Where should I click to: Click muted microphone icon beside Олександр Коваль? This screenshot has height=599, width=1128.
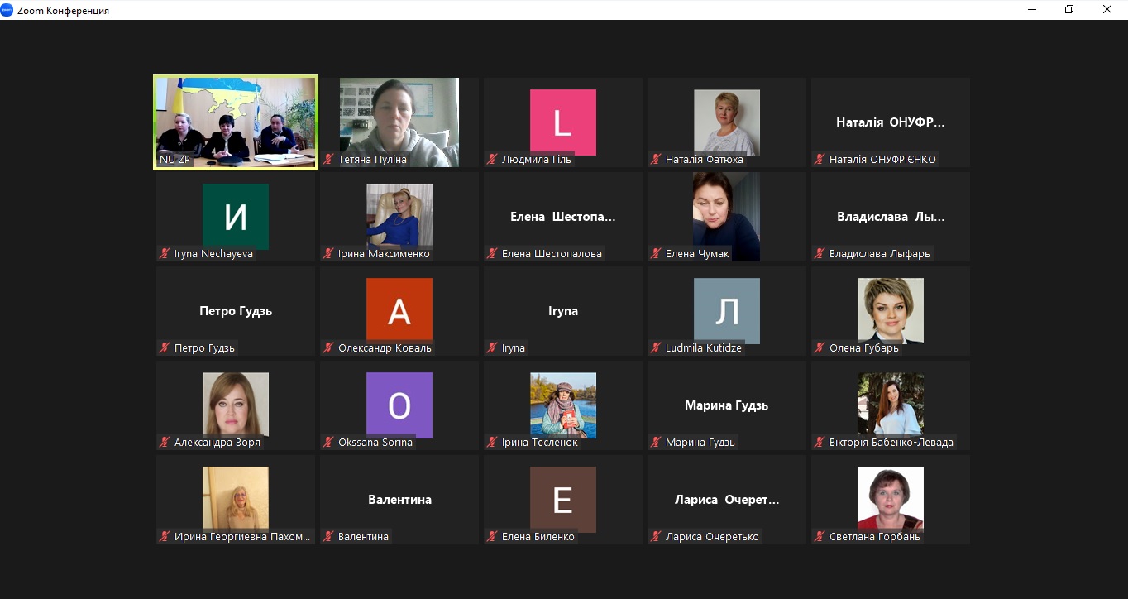[329, 348]
